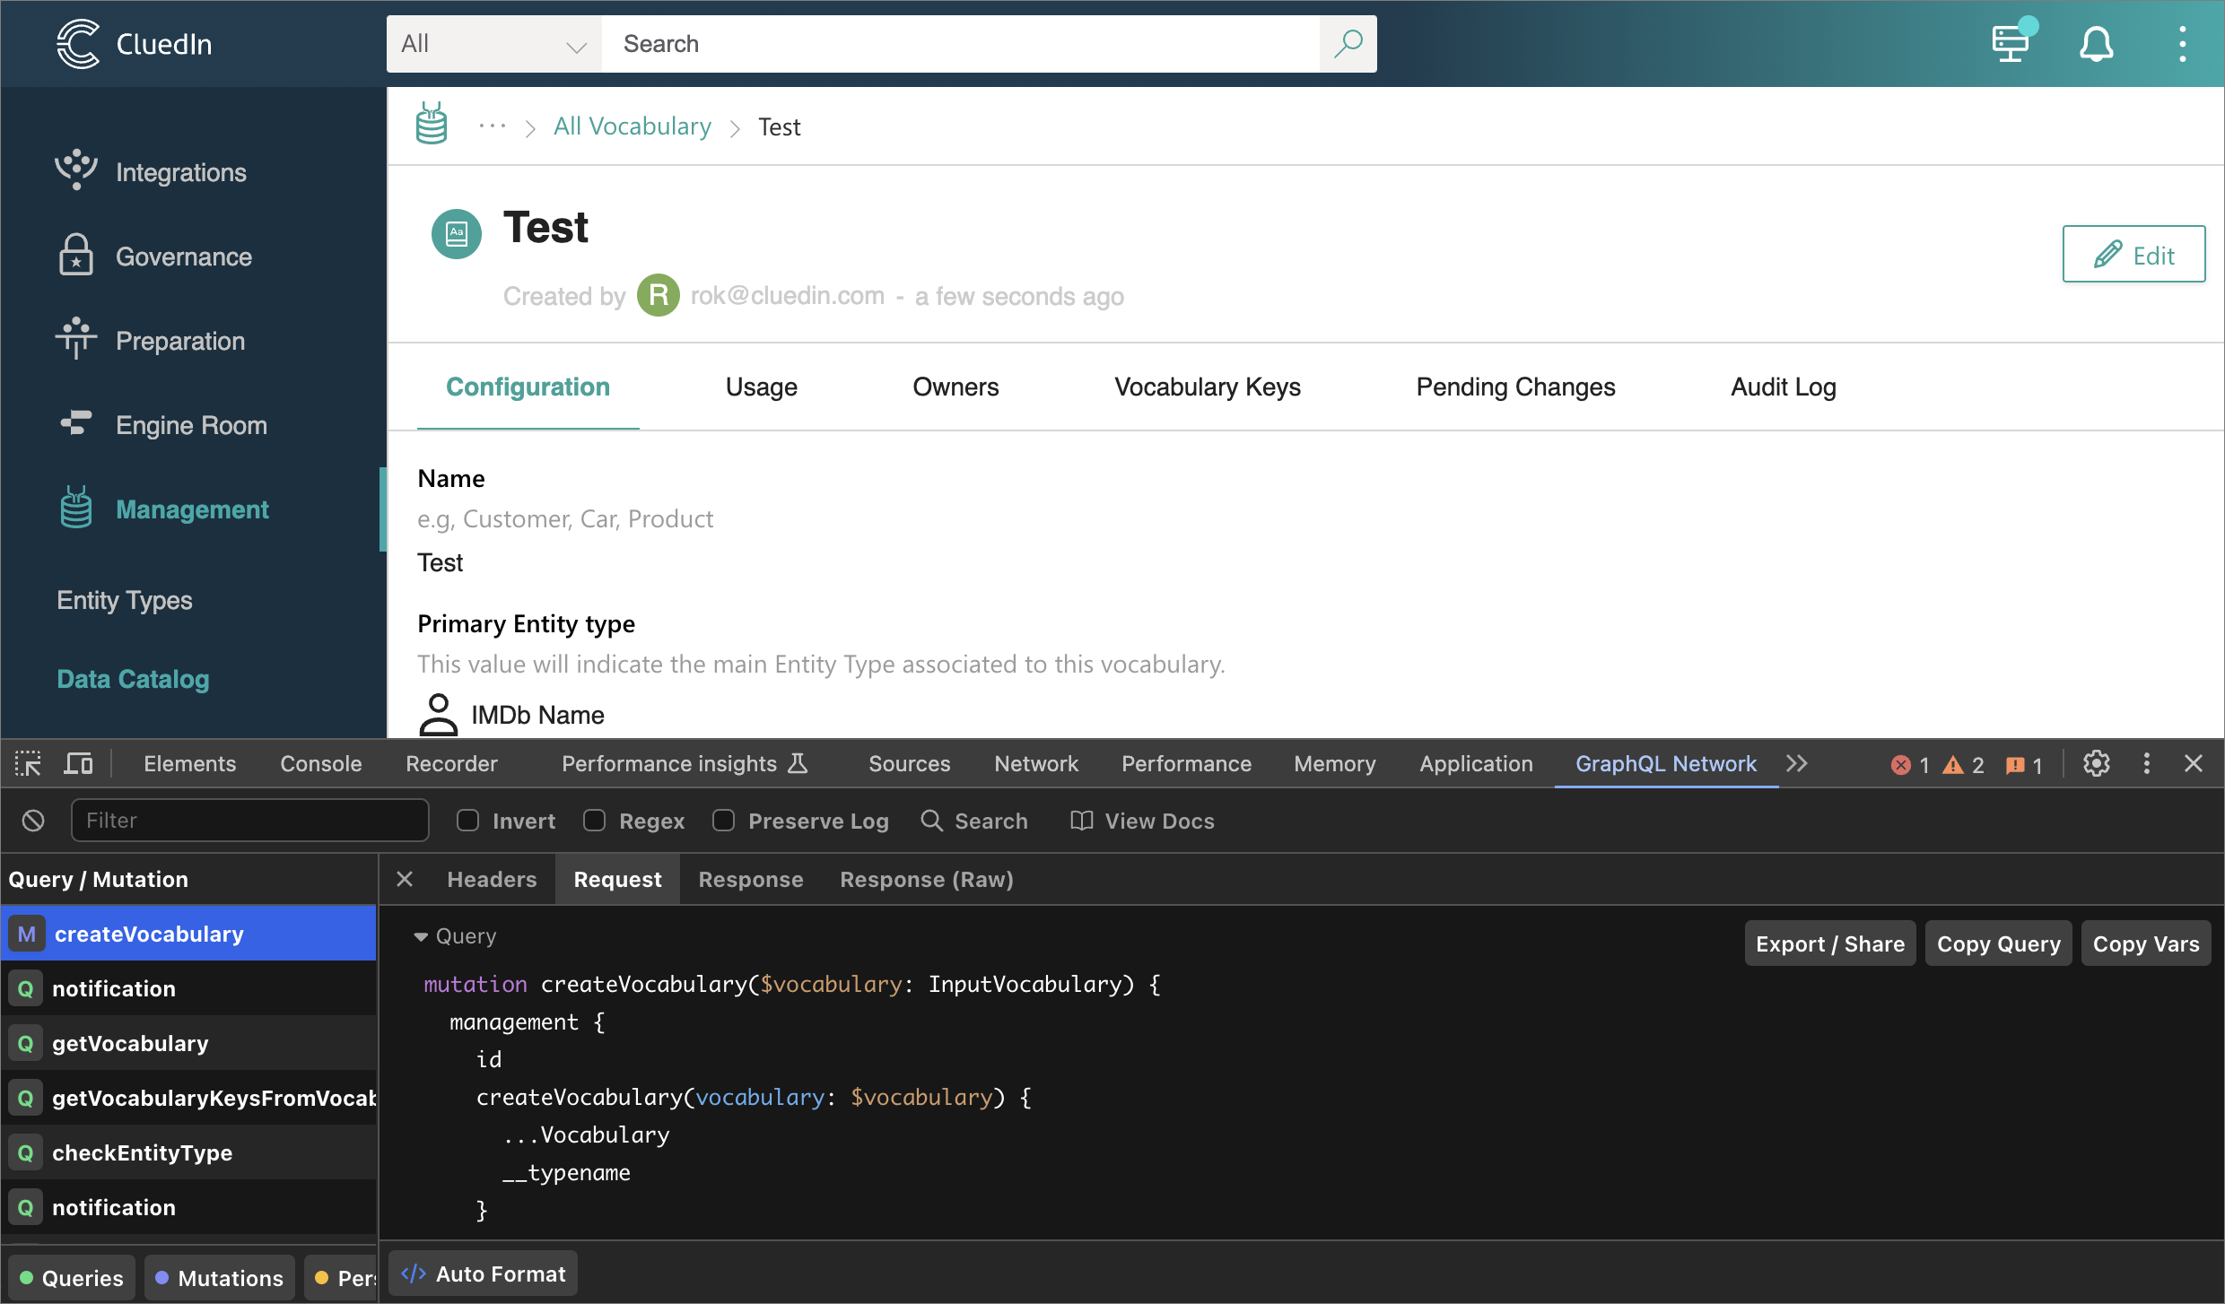The image size is (2225, 1304).
Task: Click the Edit button
Action: [2133, 254]
